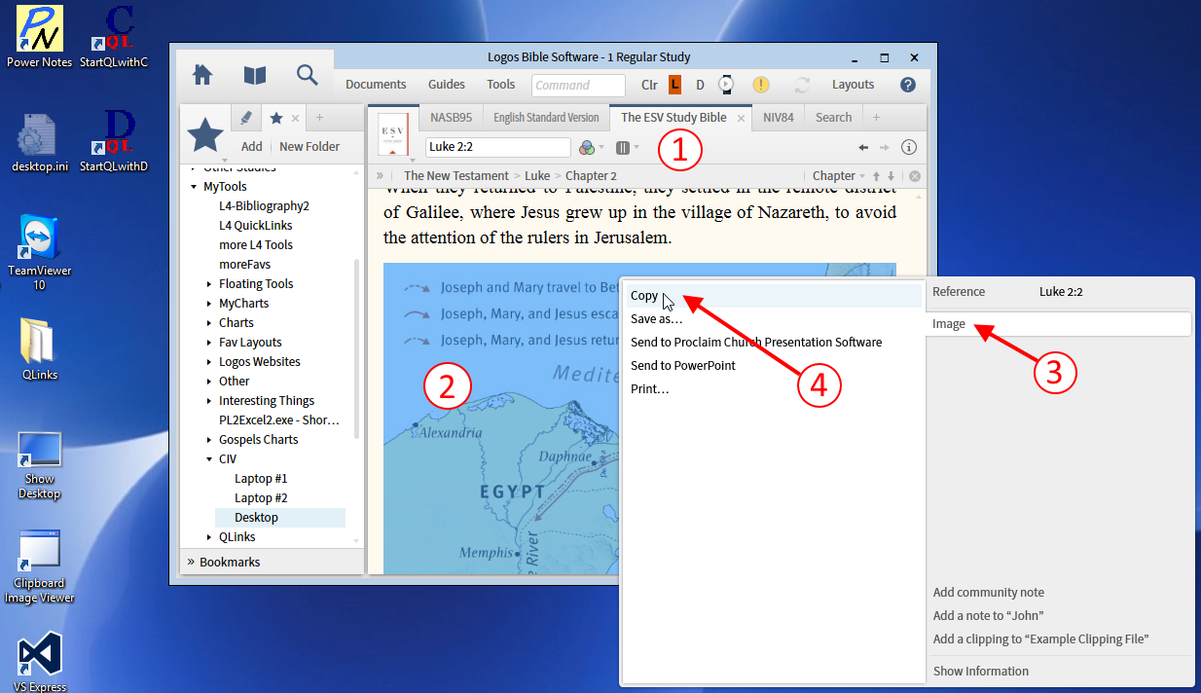Open the Search magnifier icon
Image resolution: width=1201 pixels, height=693 pixels.
click(x=307, y=75)
